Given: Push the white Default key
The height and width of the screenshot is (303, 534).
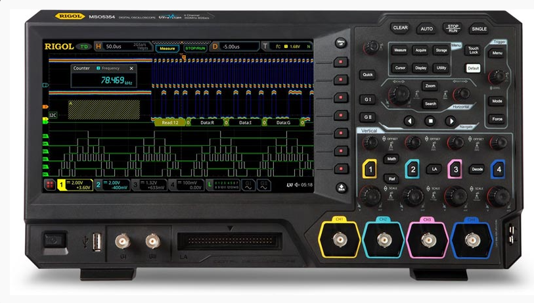Looking at the screenshot, I should coord(473,68).
